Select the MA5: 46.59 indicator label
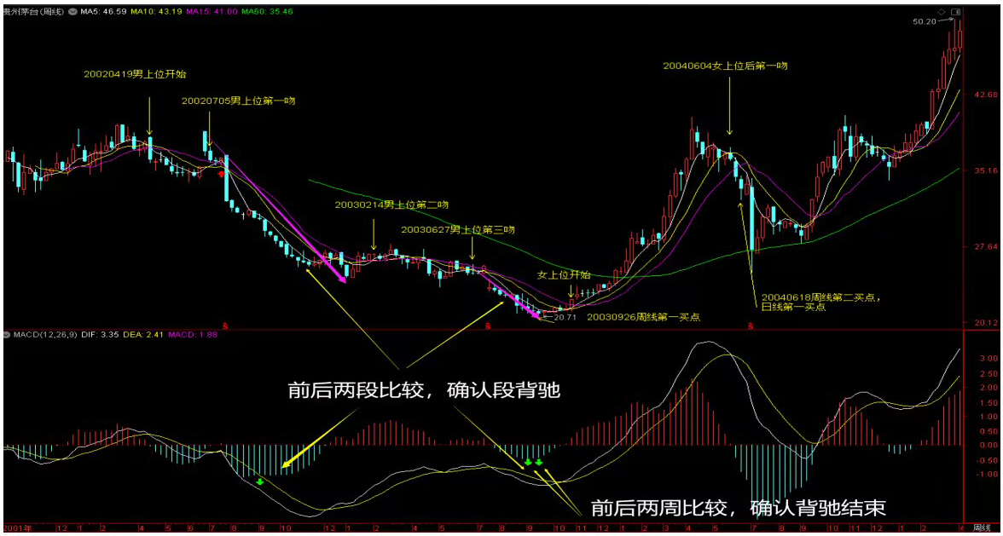The width and height of the screenshot is (1003, 536). coord(103,10)
